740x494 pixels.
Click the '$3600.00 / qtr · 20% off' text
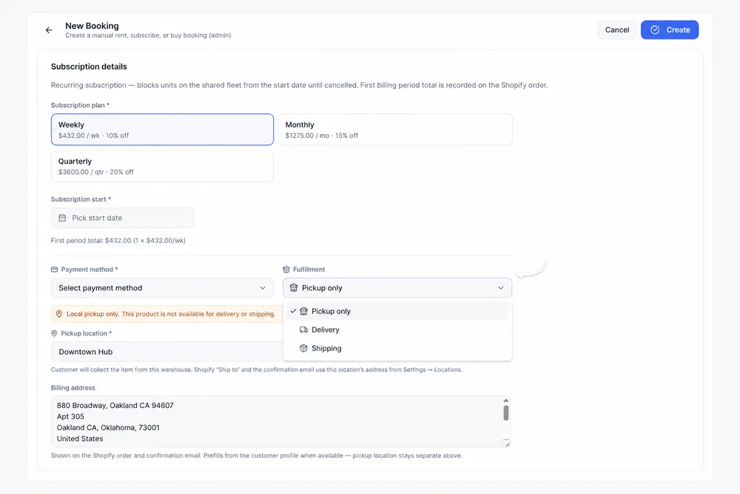point(95,172)
